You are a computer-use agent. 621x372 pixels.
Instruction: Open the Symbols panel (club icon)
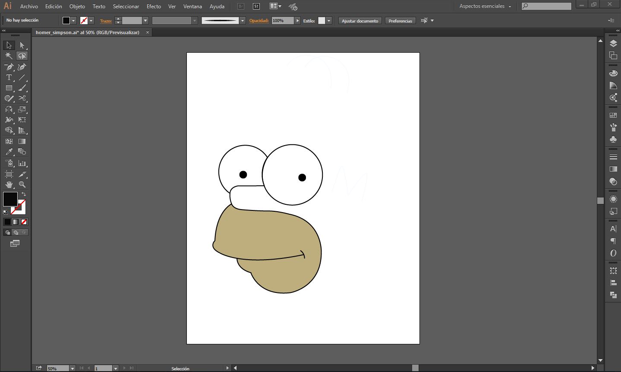tap(613, 139)
